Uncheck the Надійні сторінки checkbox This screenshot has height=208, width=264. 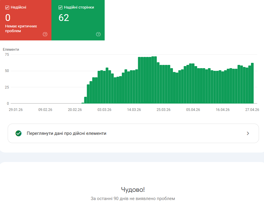point(60,7)
